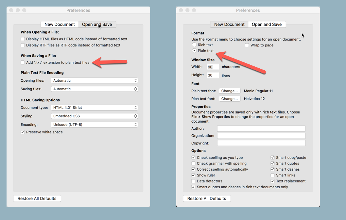
Task: Click the window Width characters field
Action: (x=213, y=67)
